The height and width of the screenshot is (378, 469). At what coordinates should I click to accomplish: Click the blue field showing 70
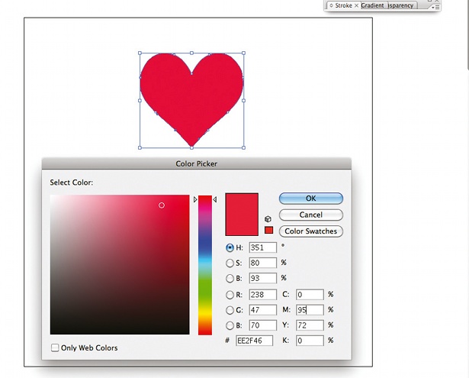[x=262, y=325]
